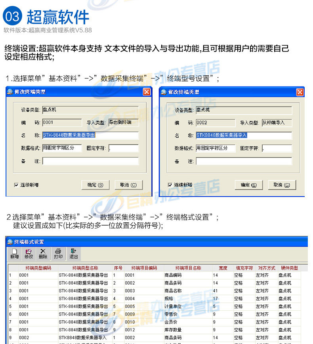
Task: Click 确定 (S) in right dialog
Action: click(x=248, y=185)
